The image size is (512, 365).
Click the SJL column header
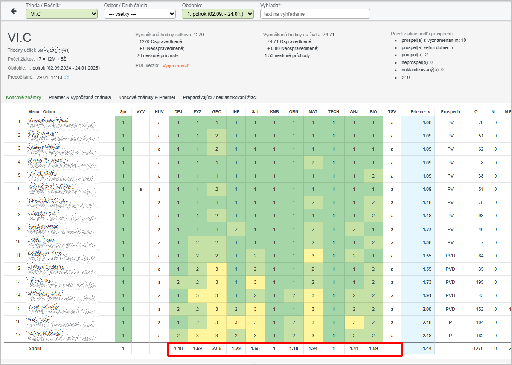click(x=255, y=112)
